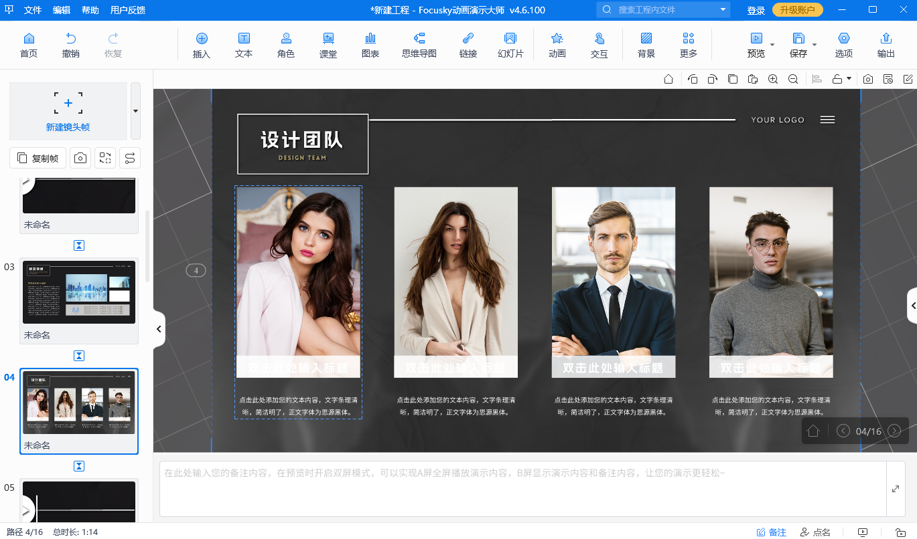Open the 帮助 menu
This screenshot has height=539, width=917.
click(90, 10)
